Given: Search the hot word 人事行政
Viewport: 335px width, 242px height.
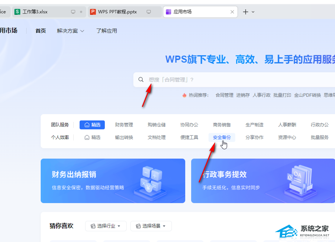Looking at the screenshot, I should coord(262,95).
